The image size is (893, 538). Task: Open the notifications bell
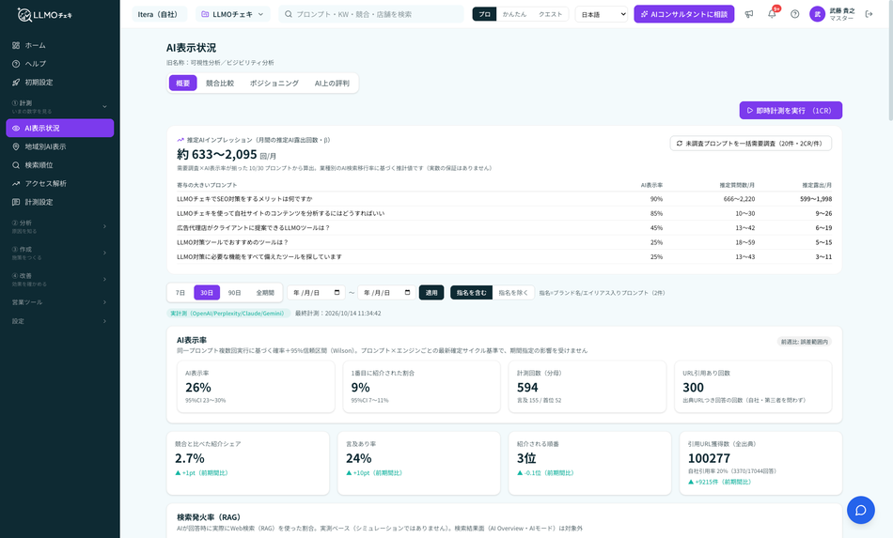(772, 14)
